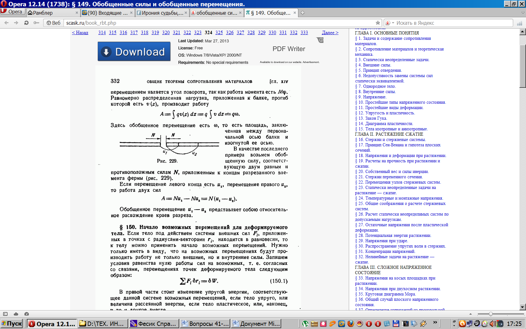Screen dimensions: 526x329
Task: Launch uTorrent from quick launch
Action: click(305, 324)
